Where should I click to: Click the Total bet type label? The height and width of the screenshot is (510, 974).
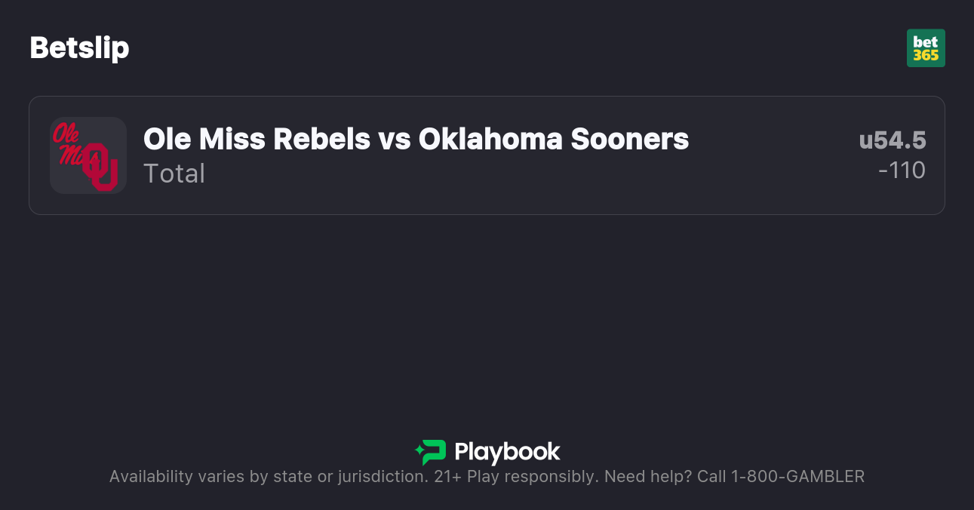click(x=174, y=174)
